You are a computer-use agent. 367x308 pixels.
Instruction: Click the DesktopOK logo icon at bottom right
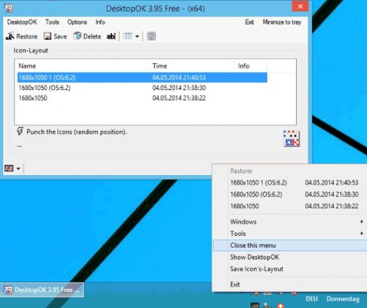(291, 138)
